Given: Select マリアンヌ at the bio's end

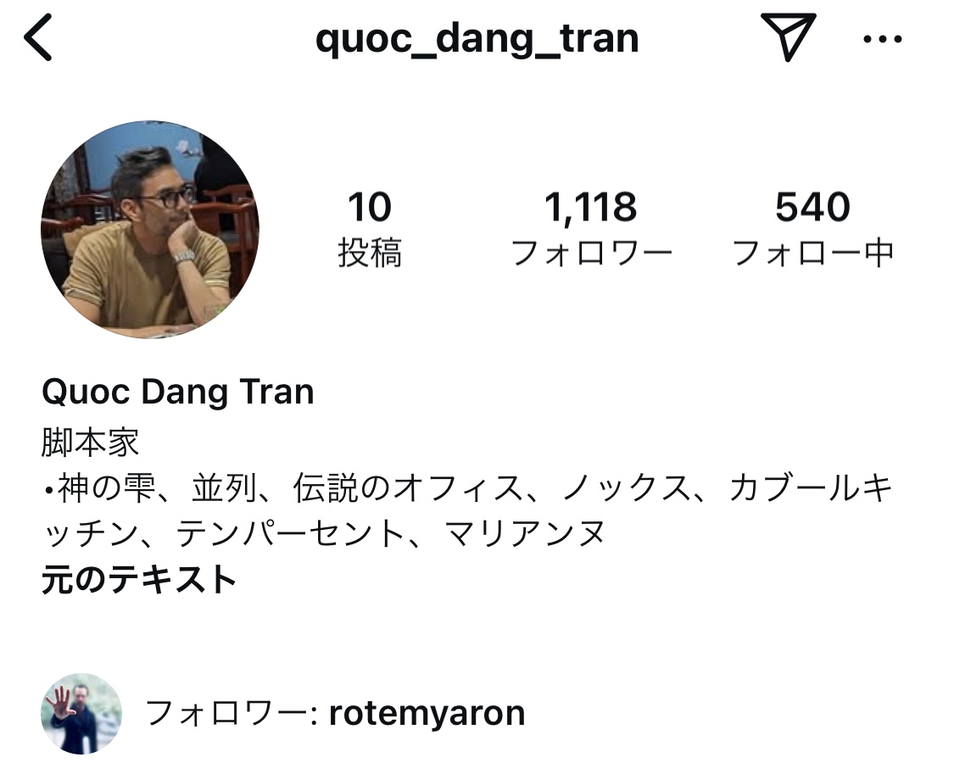Looking at the screenshot, I should tap(525, 533).
